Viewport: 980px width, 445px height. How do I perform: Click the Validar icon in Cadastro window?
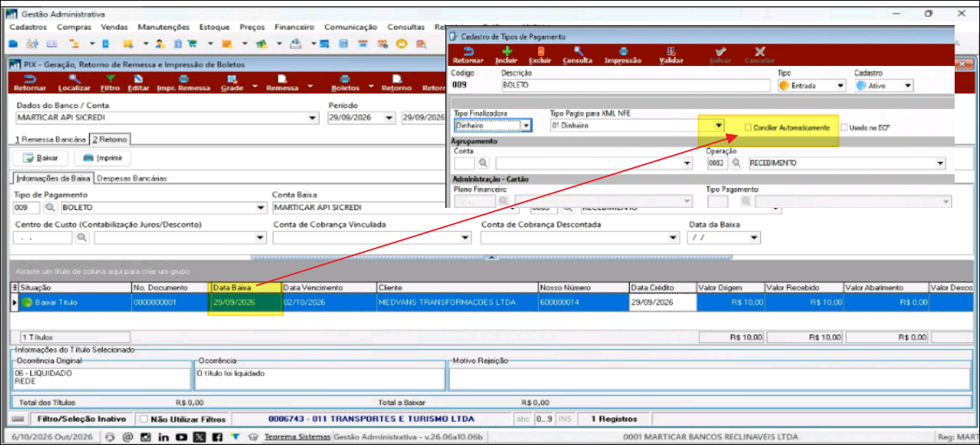pyautogui.click(x=670, y=51)
